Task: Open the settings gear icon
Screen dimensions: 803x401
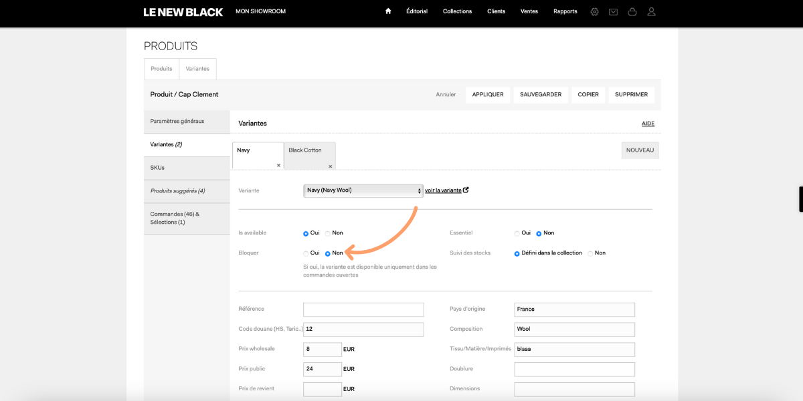Action: tap(594, 11)
